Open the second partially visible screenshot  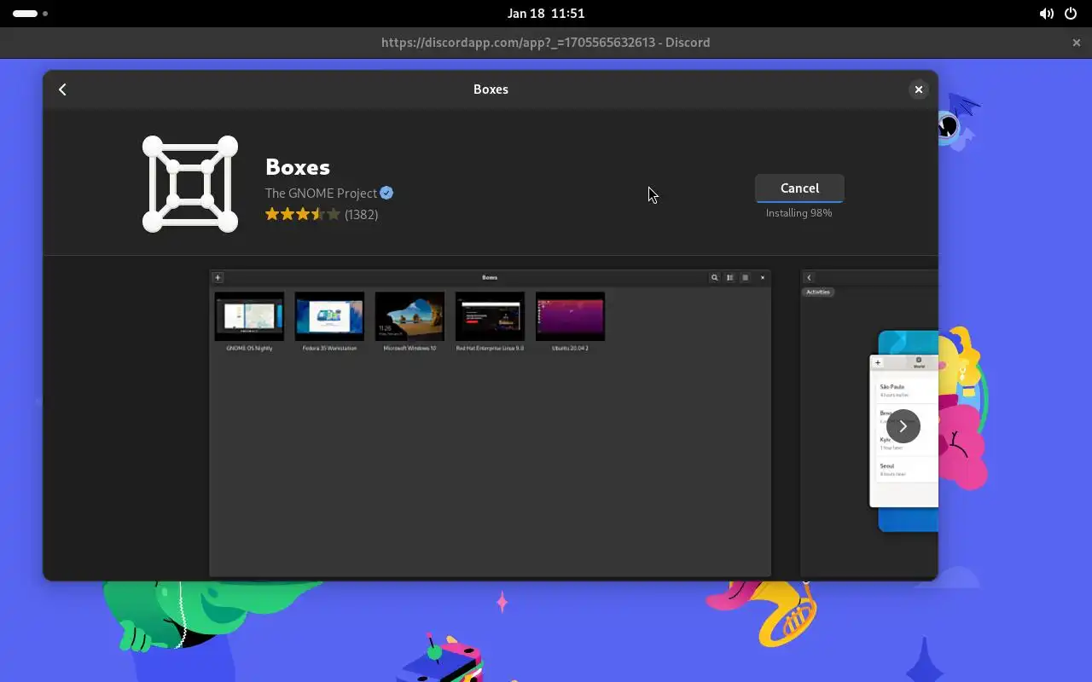868,423
